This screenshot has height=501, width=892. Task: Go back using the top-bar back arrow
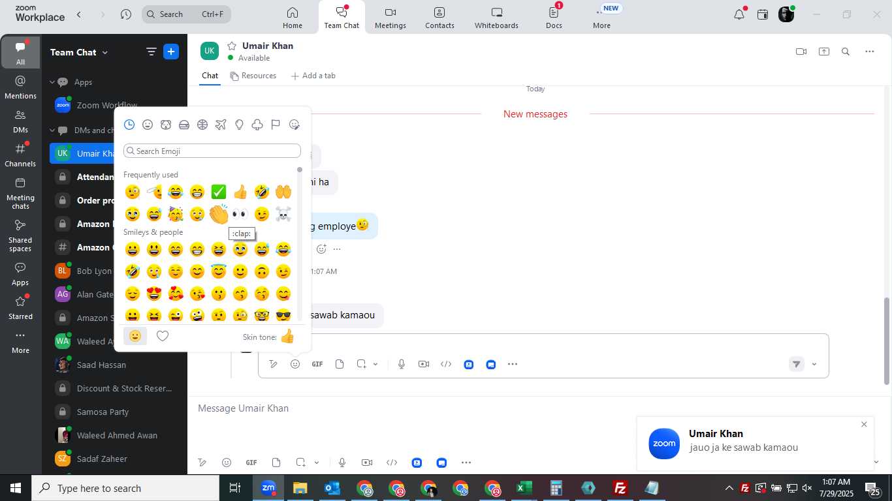79,14
